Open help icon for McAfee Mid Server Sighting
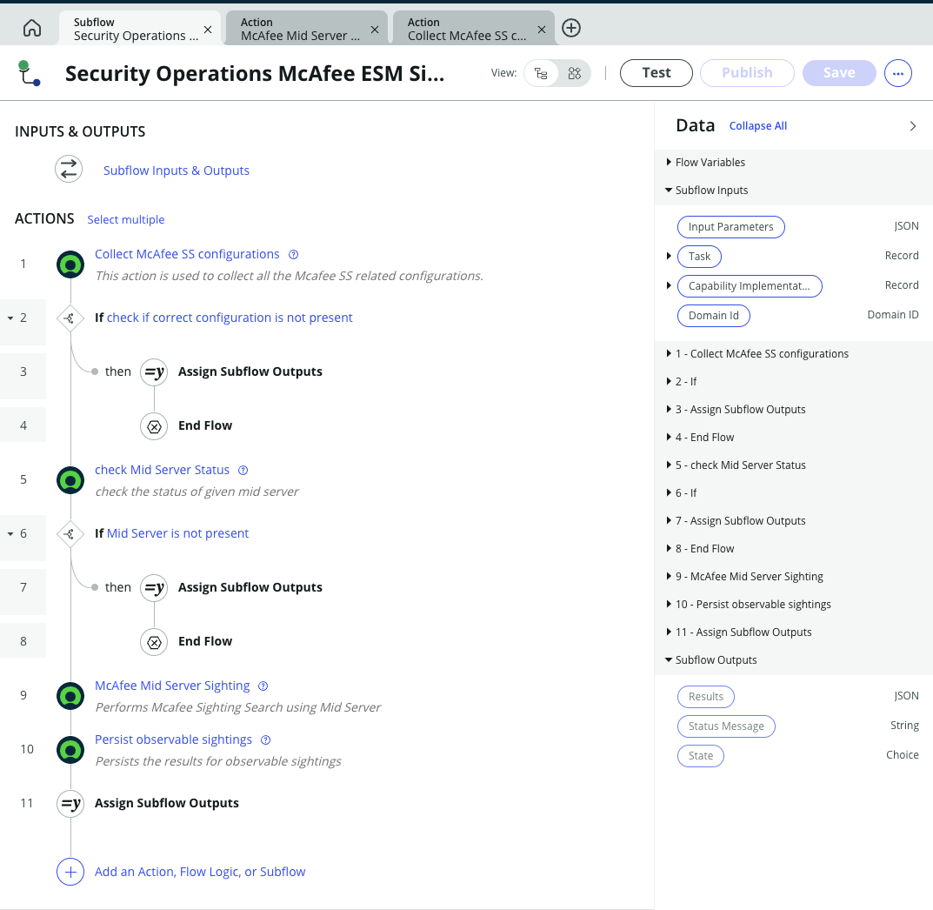 point(263,686)
